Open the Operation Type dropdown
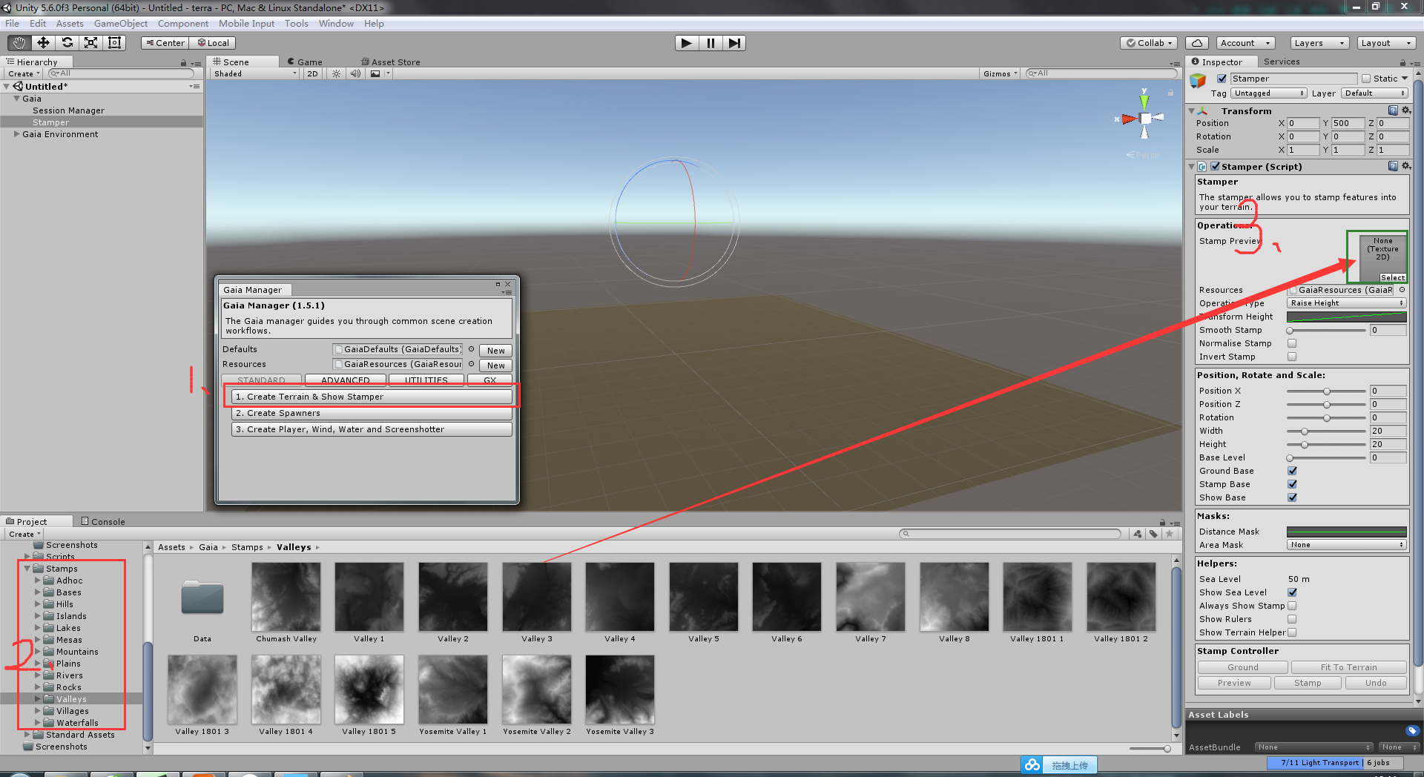 (x=1345, y=302)
